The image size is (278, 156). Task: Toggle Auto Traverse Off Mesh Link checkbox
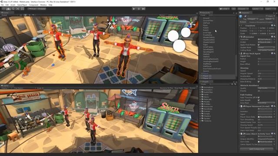tap(259, 97)
